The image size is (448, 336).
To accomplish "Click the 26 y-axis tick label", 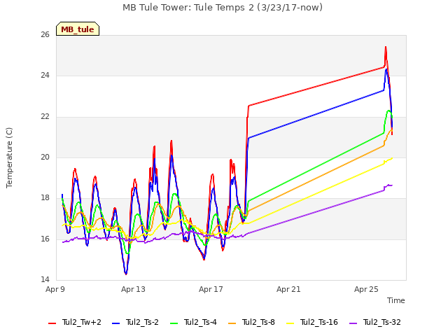I will (x=45, y=34).
